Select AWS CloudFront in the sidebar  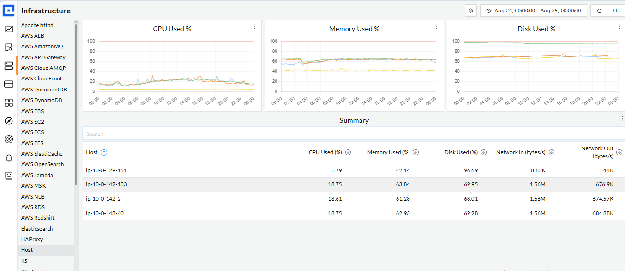tap(41, 79)
